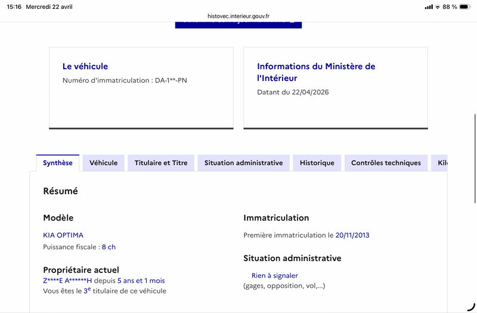Switch to the Véhicule tab

103,163
